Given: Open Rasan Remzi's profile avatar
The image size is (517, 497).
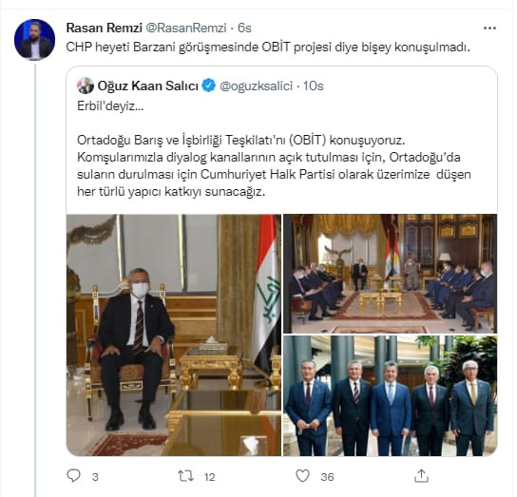Looking at the screenshot, I should 34,40.
